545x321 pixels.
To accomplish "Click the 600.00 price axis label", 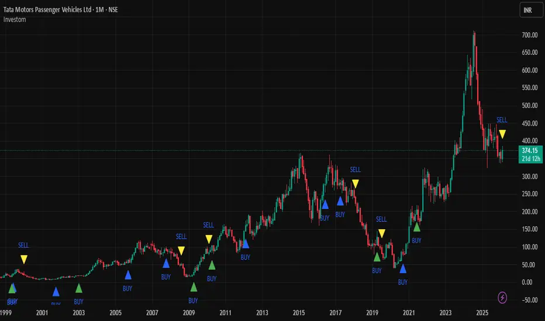I will click(x=529, y=70).
